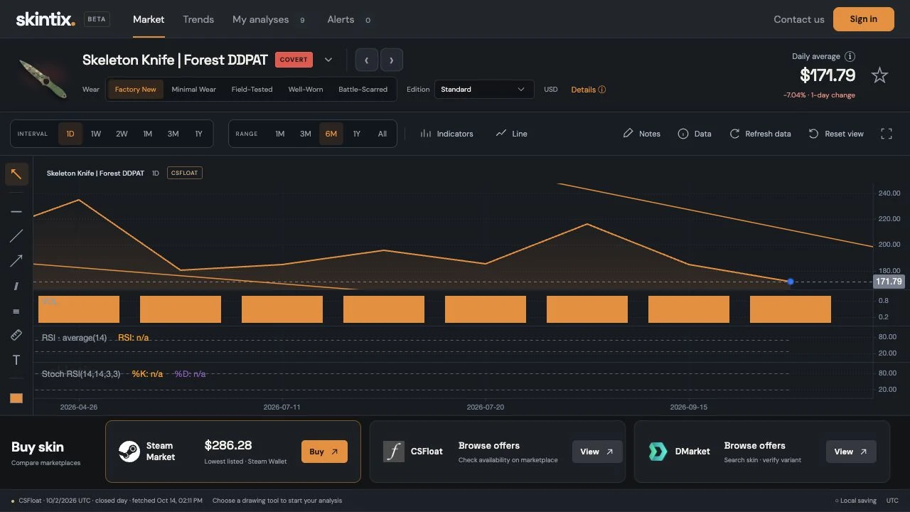The image size is (910, 512).
Task: Toggle fullscreen chart view
Action: click(x=887, y=134)
